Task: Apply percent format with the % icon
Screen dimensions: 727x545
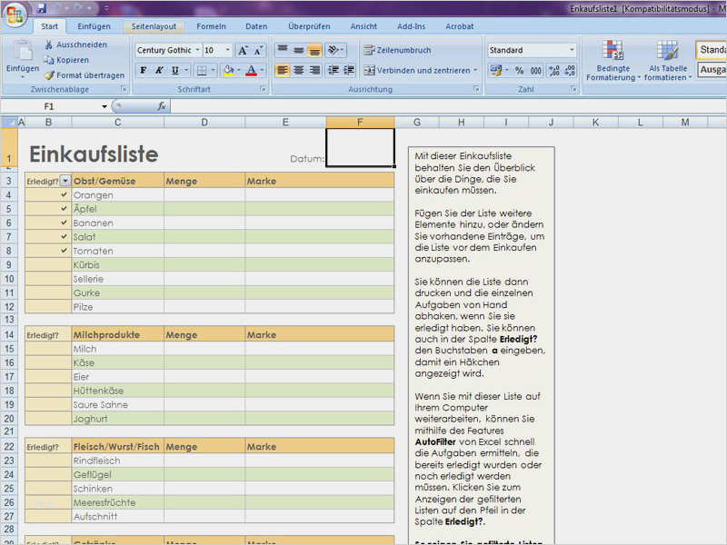Action: (519, 70)
